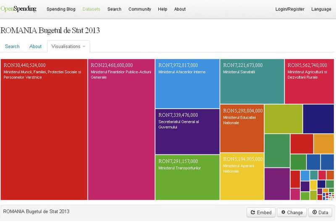
Task: Click the OpenSpending logo
Action: pyautogui.click(x=18, y=9)
